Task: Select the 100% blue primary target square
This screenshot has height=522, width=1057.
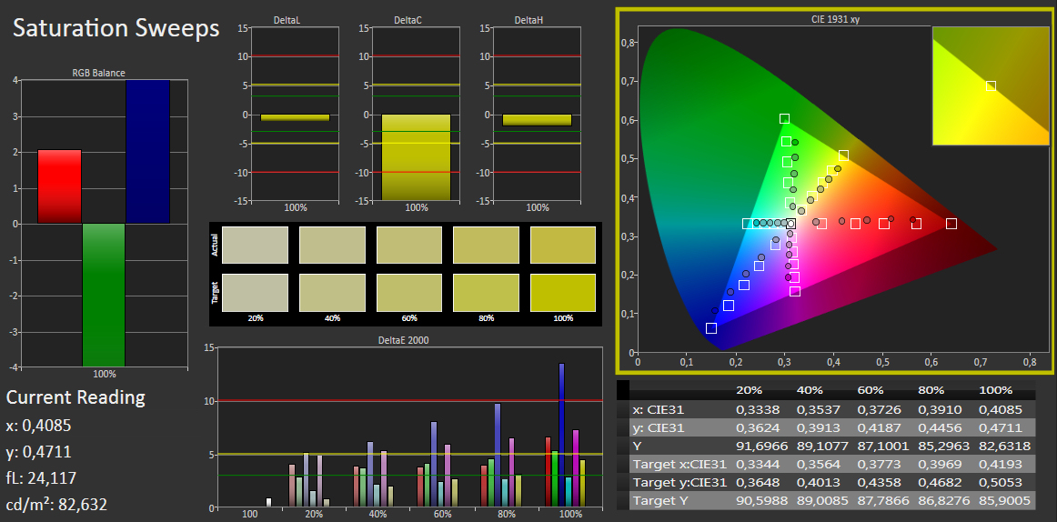Action: pos(711,328)
